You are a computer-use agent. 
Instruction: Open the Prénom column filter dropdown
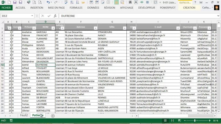click(34, 28)
